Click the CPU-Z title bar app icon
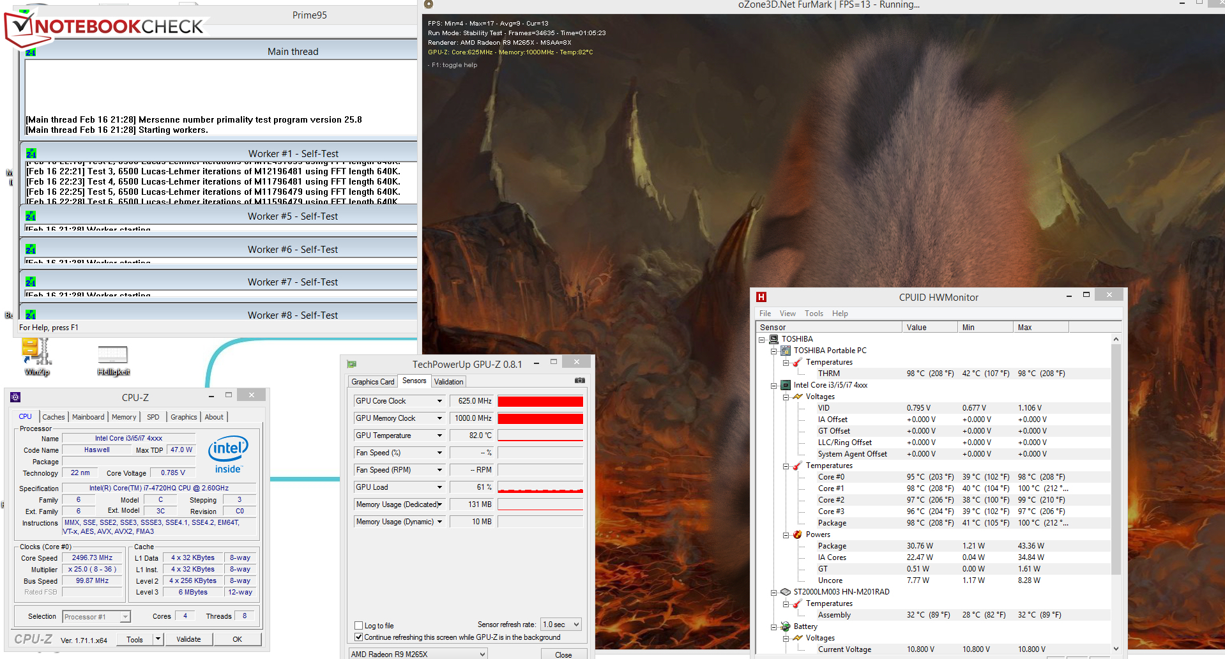The image size is (1225, 659). point(15,397)
